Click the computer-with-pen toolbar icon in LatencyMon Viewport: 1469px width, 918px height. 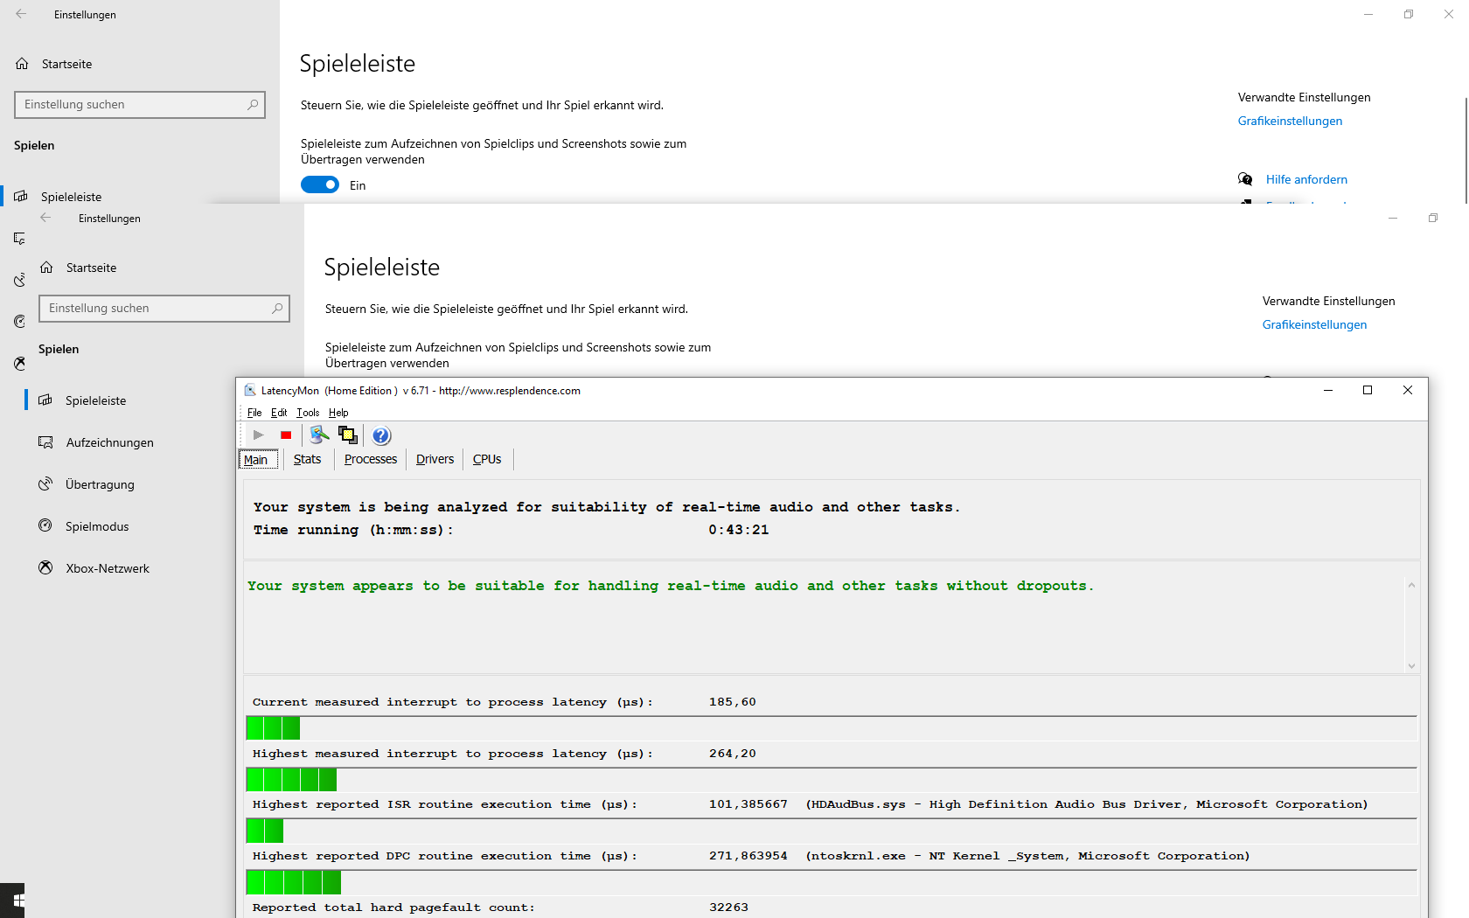click(x=319, y=435)
